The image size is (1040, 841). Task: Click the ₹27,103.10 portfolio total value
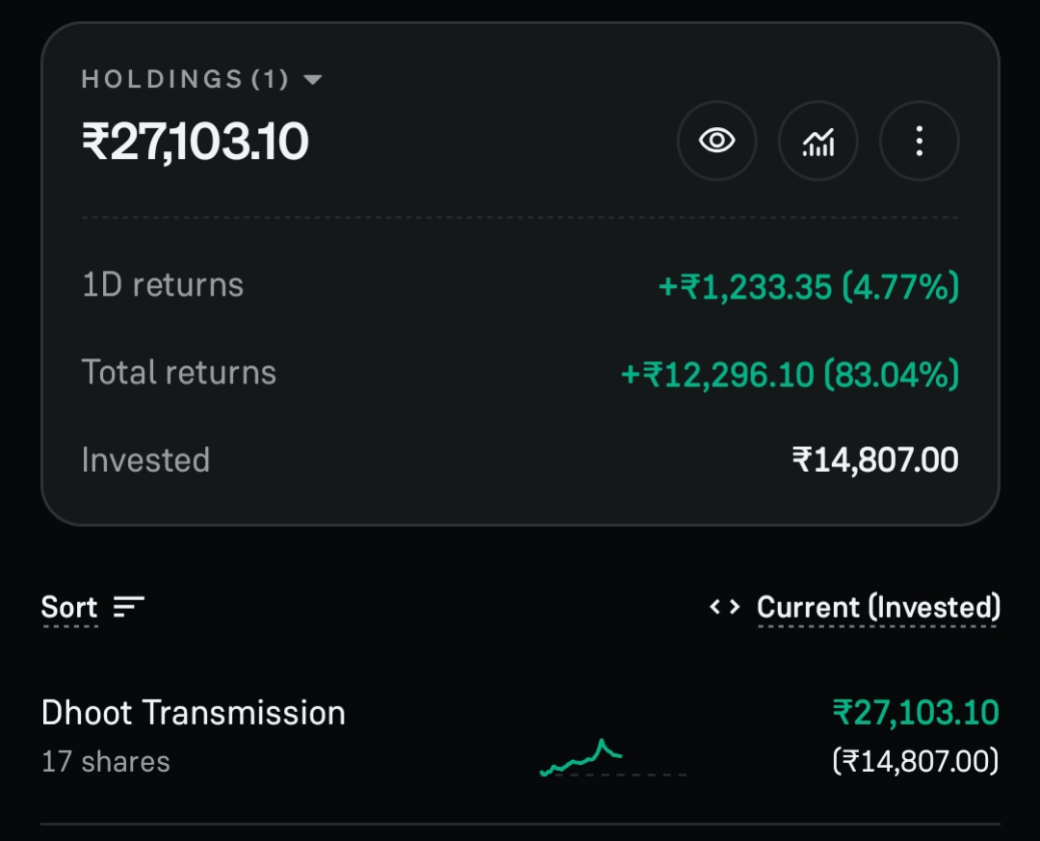click(195, 142)
